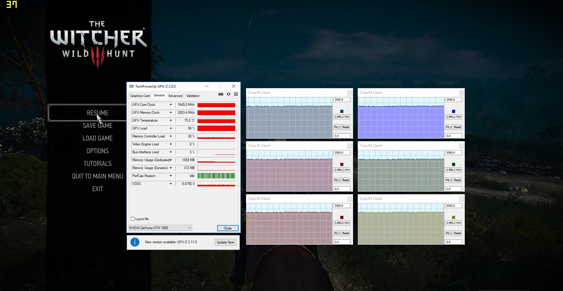Close the Core #4 Clock graph window

coord(461,146)
